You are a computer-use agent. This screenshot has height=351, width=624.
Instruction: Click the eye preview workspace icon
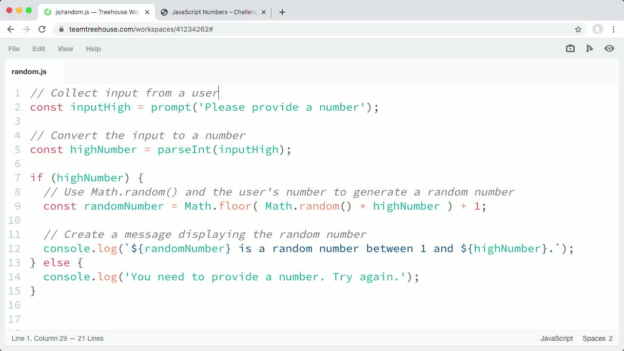coord(609,48)
